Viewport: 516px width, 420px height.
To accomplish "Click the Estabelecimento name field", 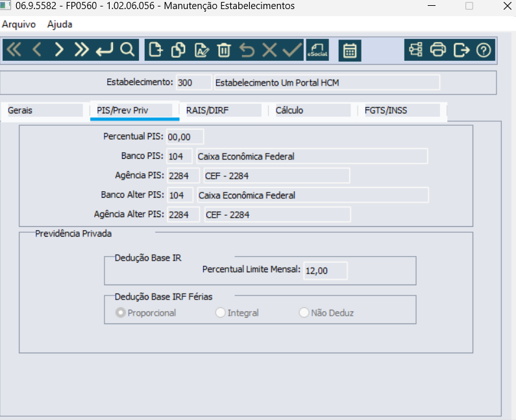I will coord(326,82).
